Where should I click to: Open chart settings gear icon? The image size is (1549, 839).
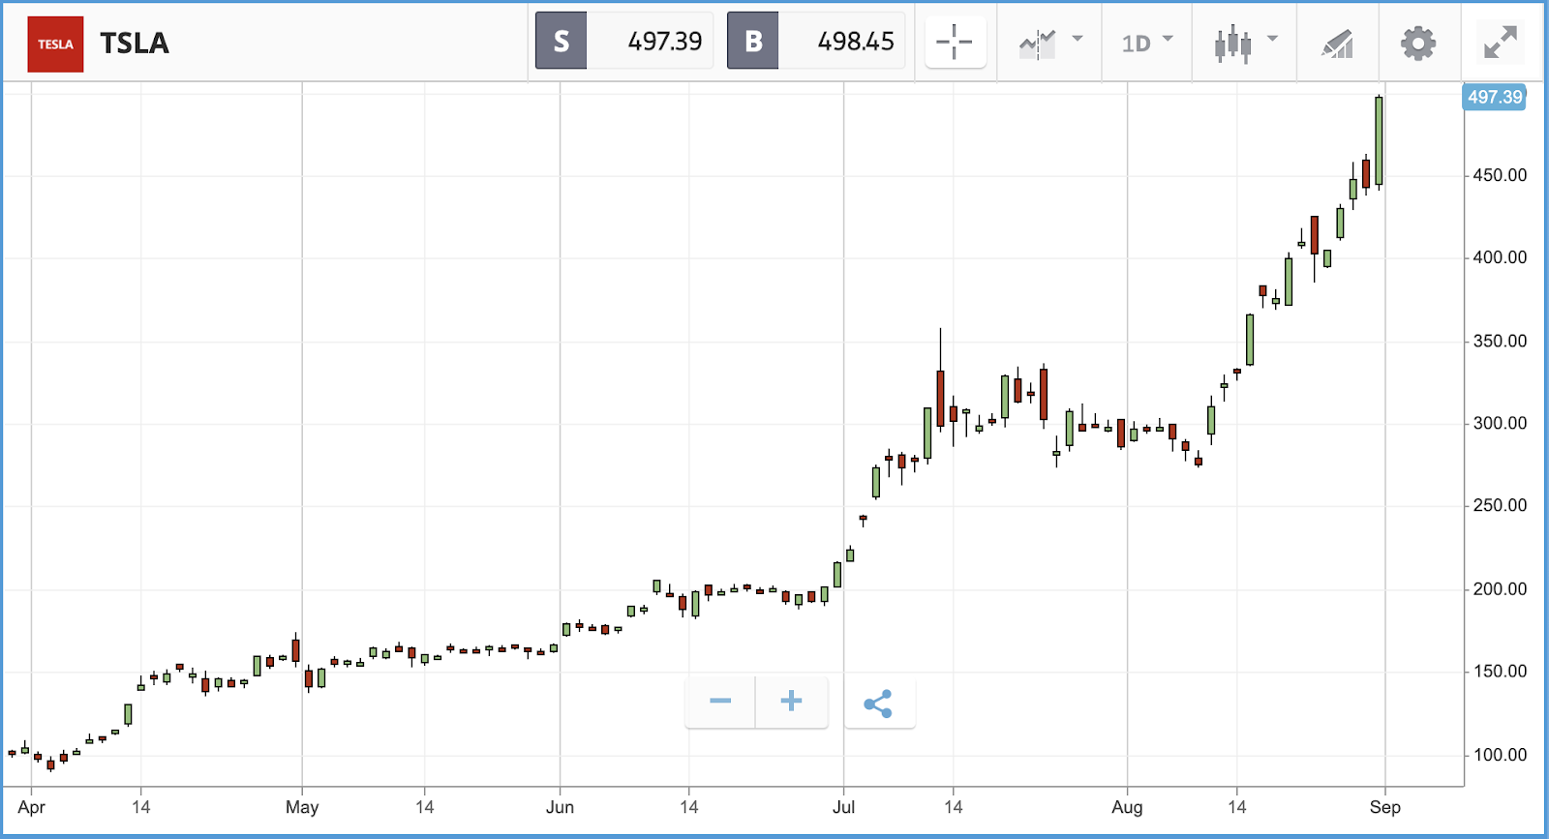(x=1418, y=44)
